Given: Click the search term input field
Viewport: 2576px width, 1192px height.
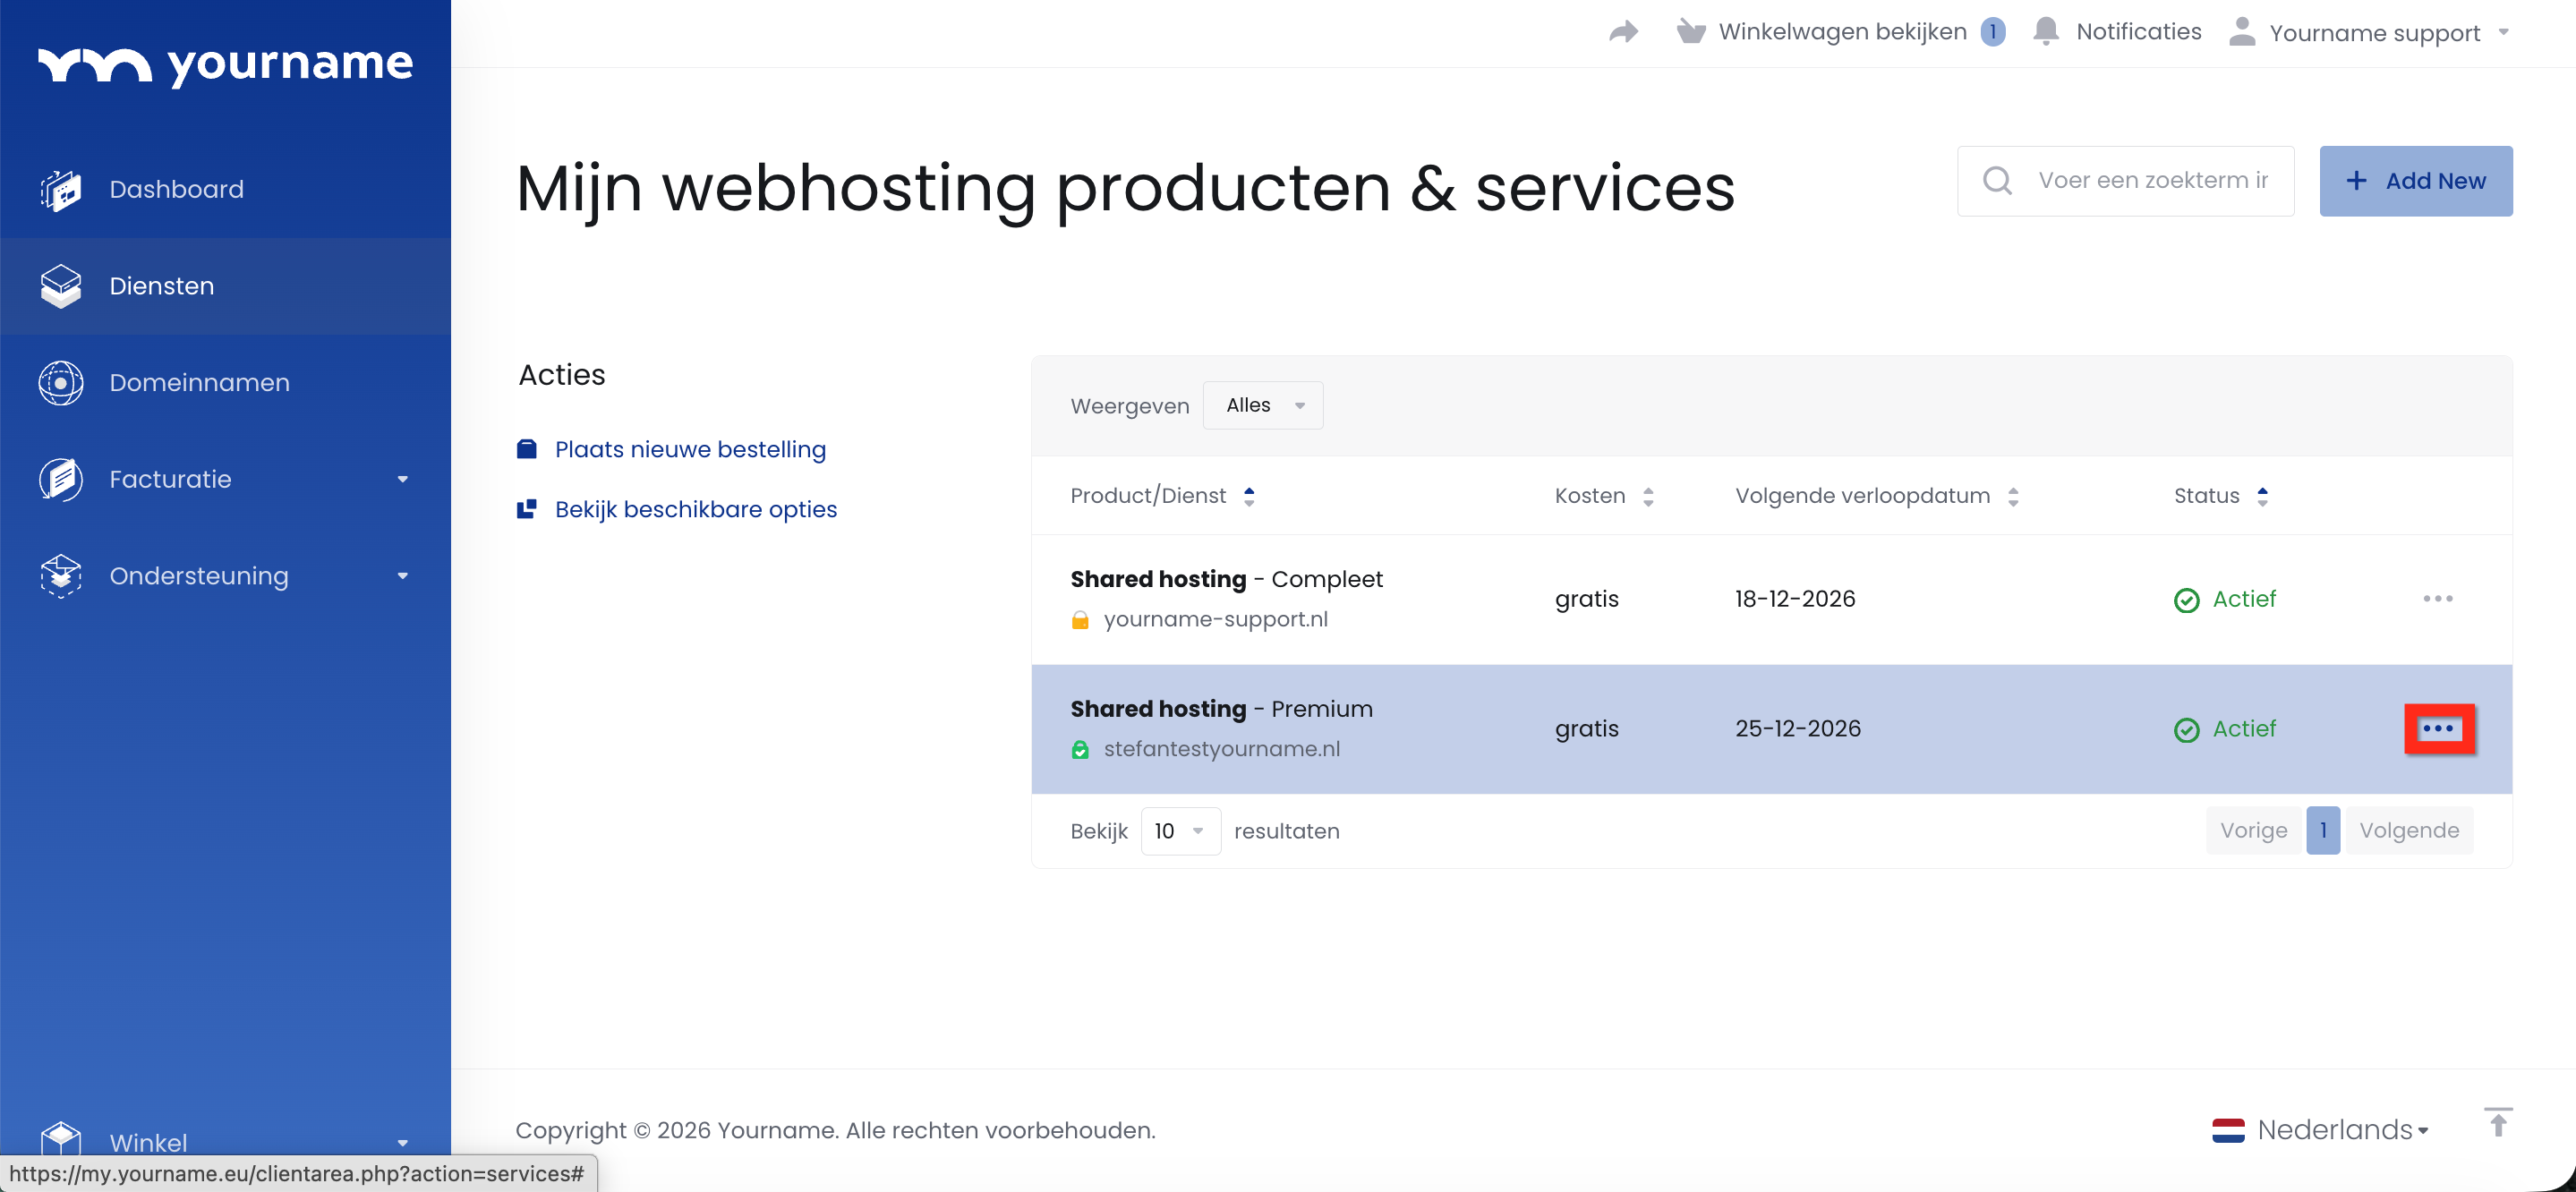Looking at the screenshot, I should pyautogui.click(x=2153, y=181).
